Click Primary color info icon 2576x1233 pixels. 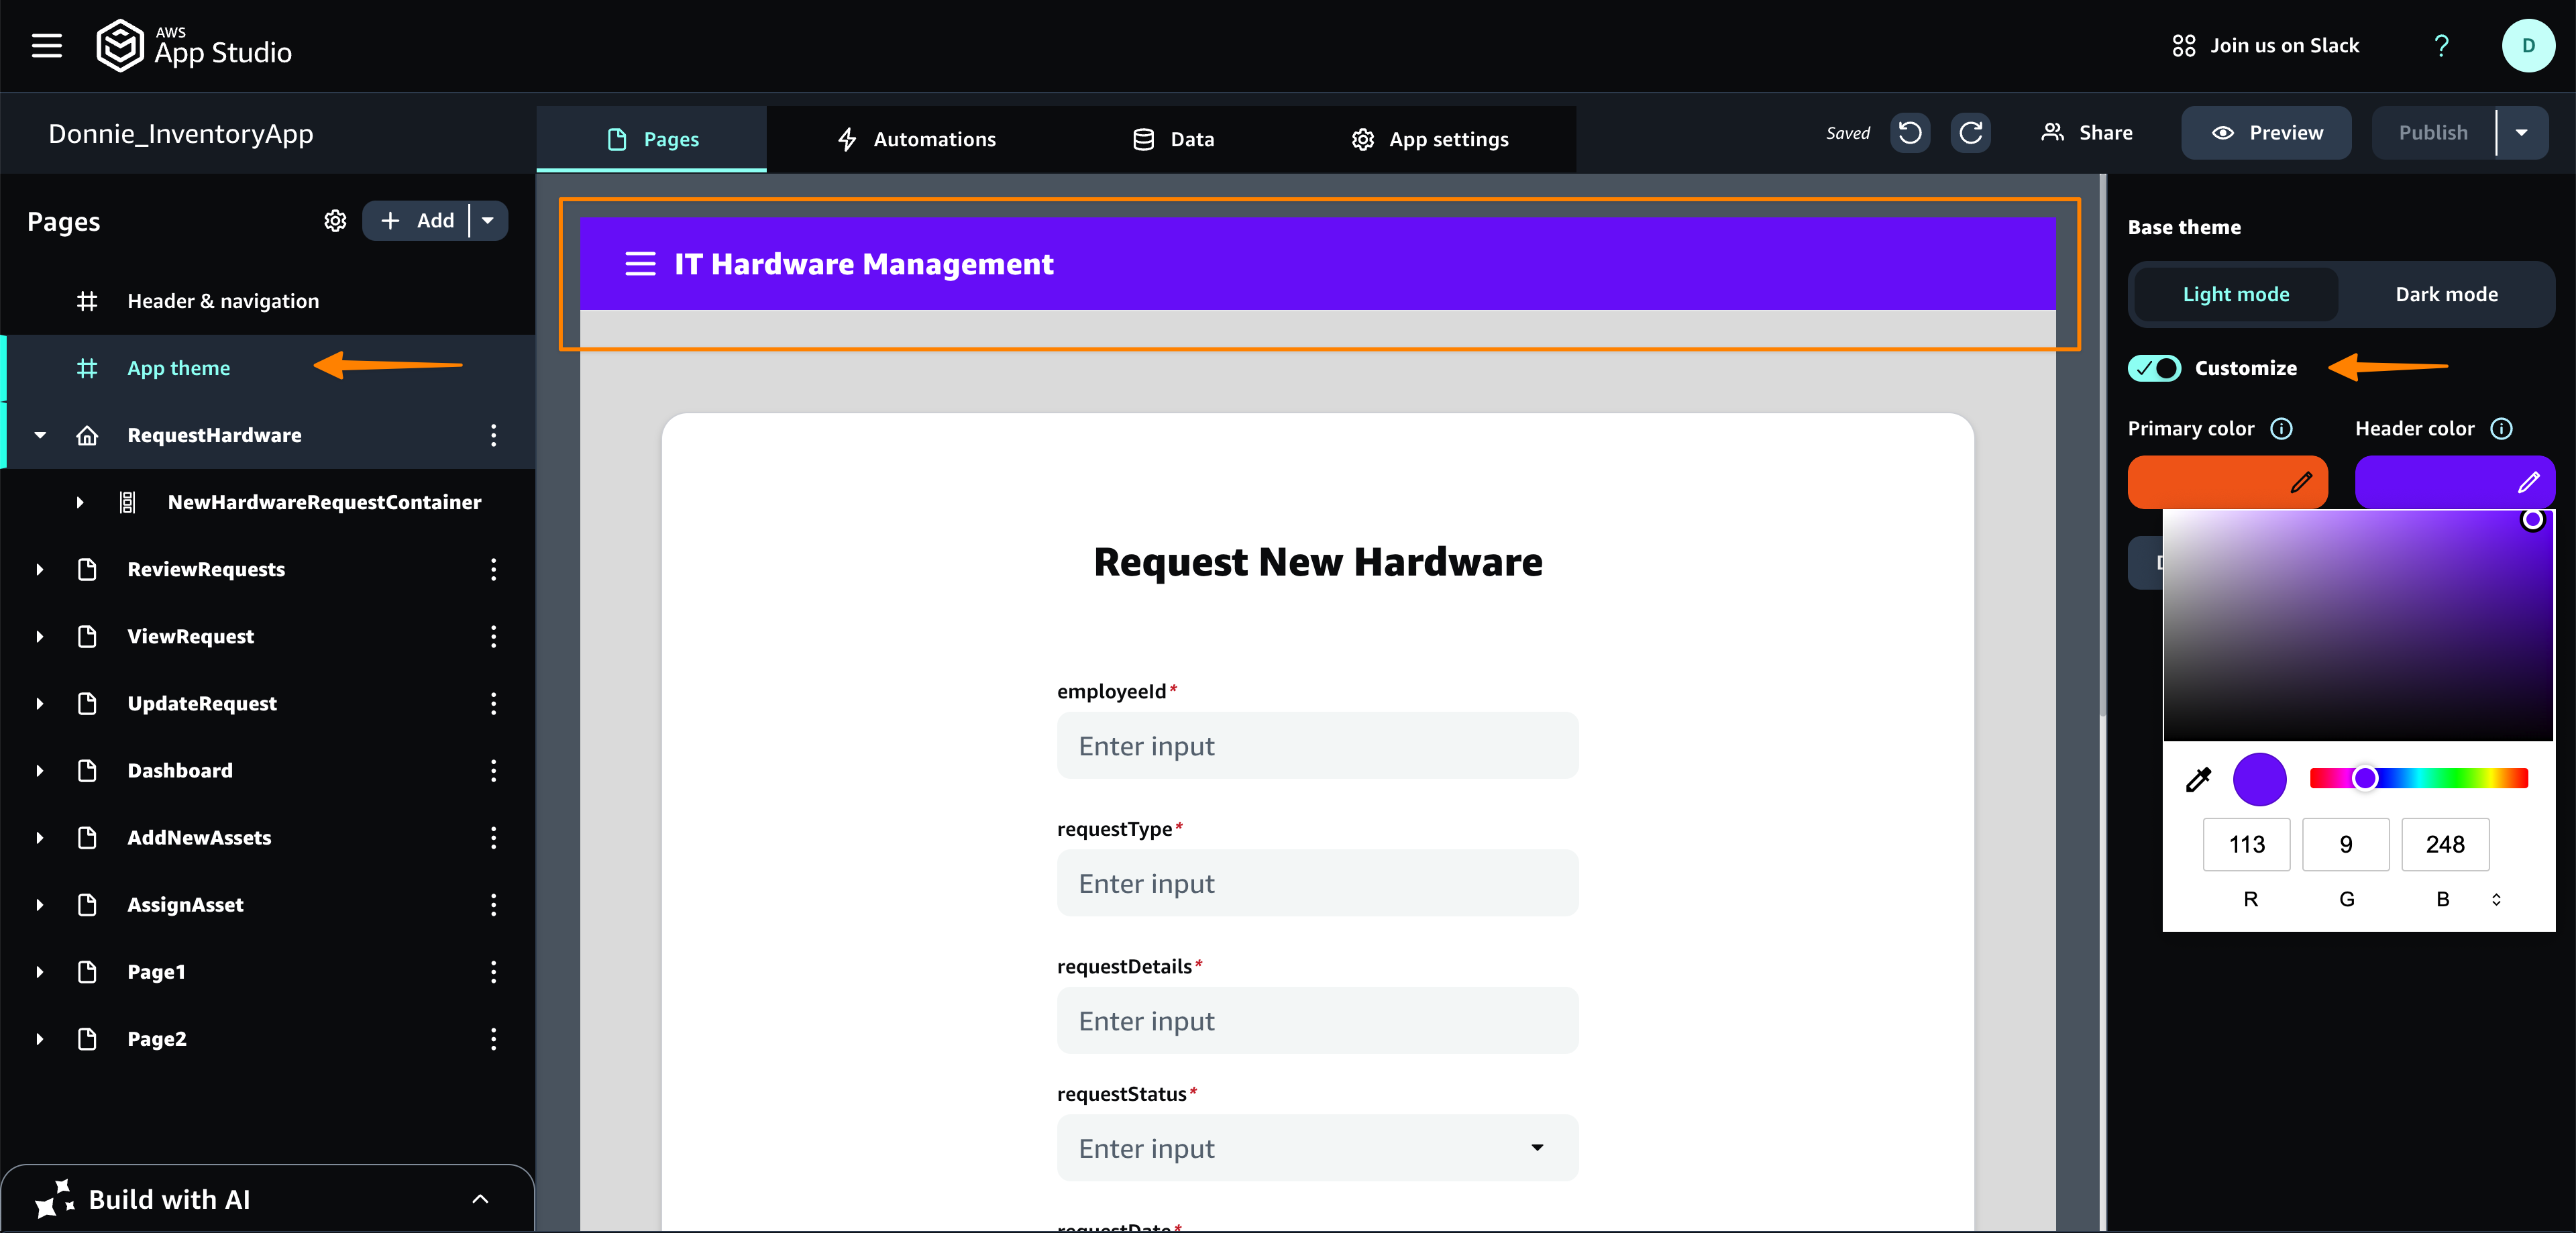(2281, 429)
